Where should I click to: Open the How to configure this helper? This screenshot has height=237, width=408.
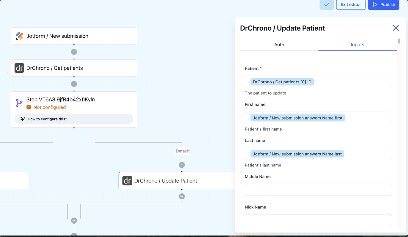[74, 119]
